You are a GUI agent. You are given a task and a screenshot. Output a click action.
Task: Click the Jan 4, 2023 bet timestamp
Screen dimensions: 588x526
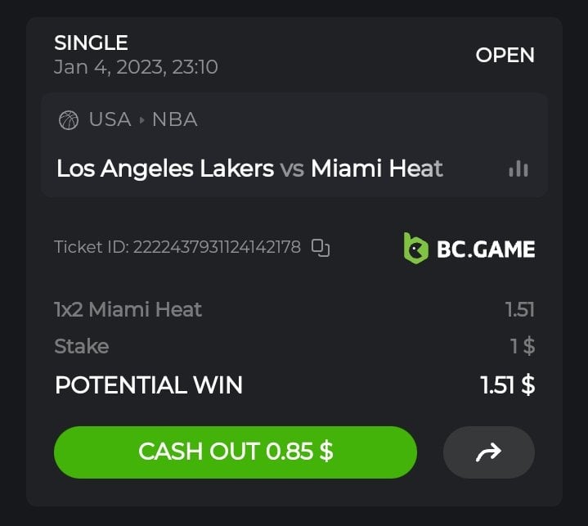pyautogui.click(x=136, y=67)
